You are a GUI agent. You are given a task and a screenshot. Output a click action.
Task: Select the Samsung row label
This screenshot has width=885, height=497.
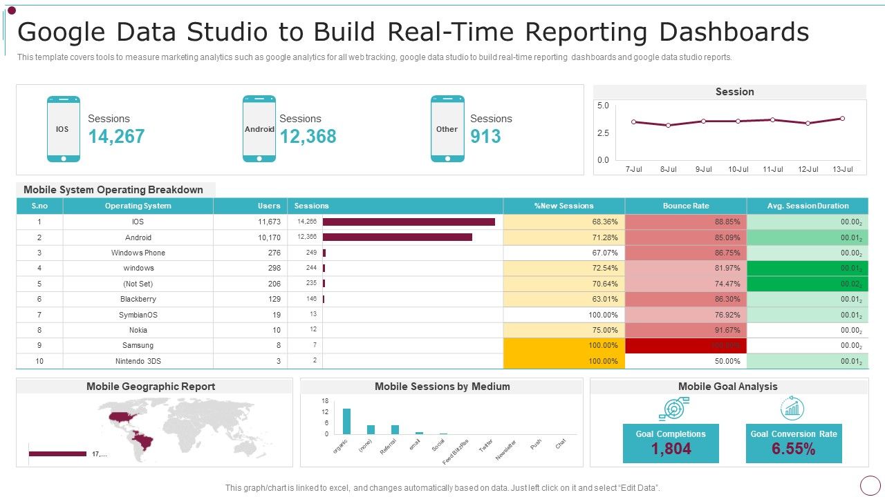pos(138,345)
